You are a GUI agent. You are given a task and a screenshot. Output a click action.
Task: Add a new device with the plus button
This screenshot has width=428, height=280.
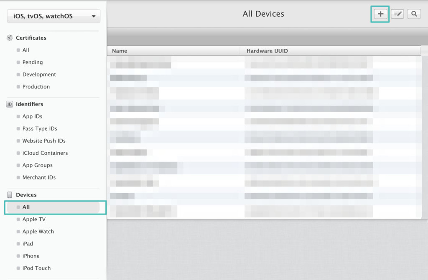point(380,14)
